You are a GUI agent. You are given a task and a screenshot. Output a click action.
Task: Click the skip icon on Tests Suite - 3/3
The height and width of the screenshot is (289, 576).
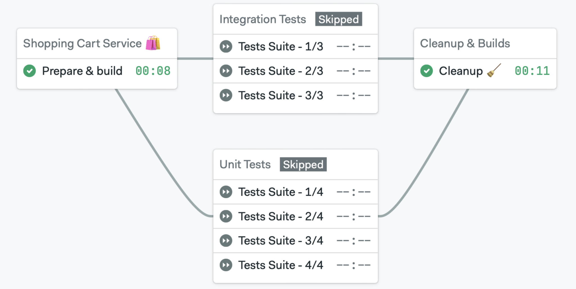[x=226, y=95]
